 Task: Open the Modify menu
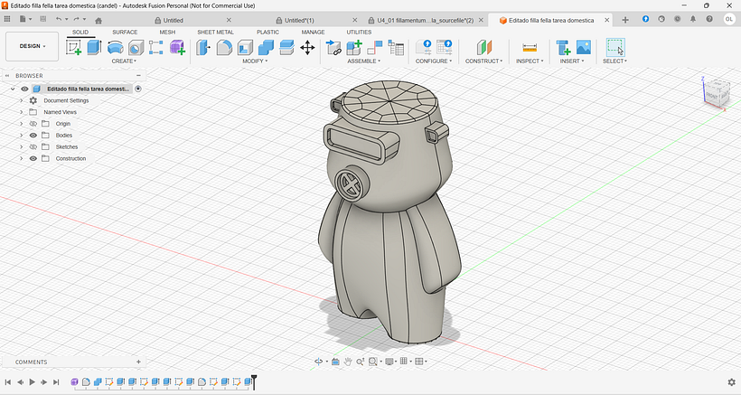tap(255, 61)
